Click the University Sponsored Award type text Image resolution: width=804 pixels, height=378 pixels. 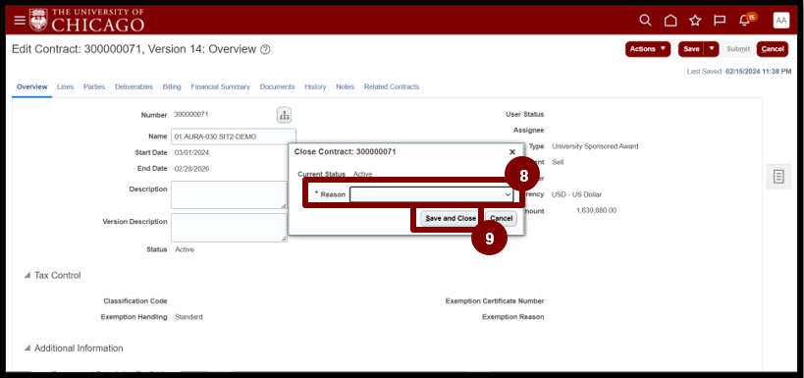click(x=595, y=146)
